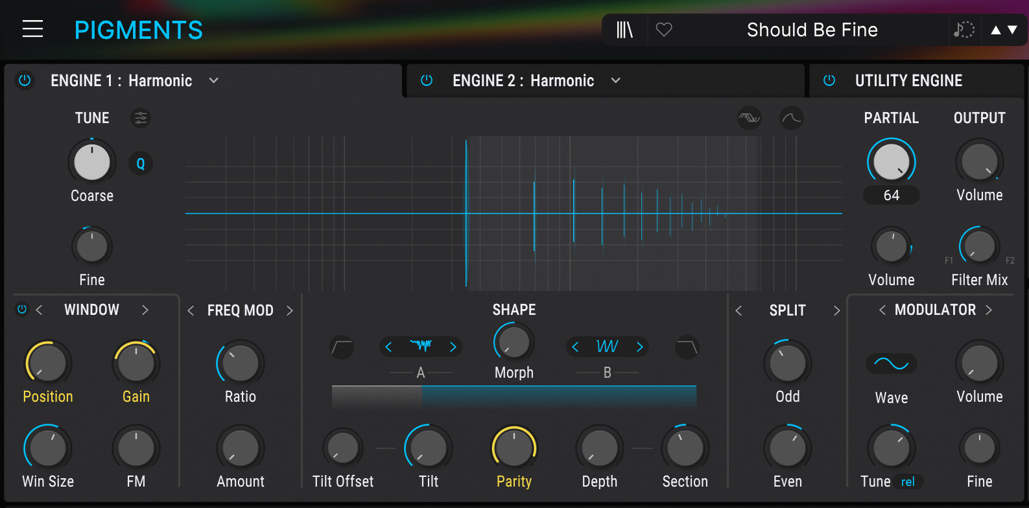Click the harmonic partials spectrum display
Screen dimensions: 1029x508
click(x=514, y=213)
